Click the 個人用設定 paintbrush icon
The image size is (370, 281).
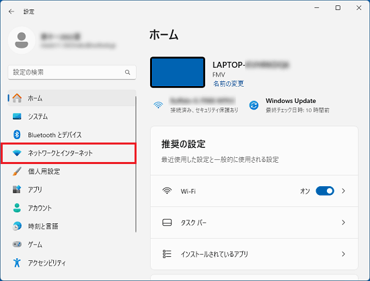click(x=17, y=171)
